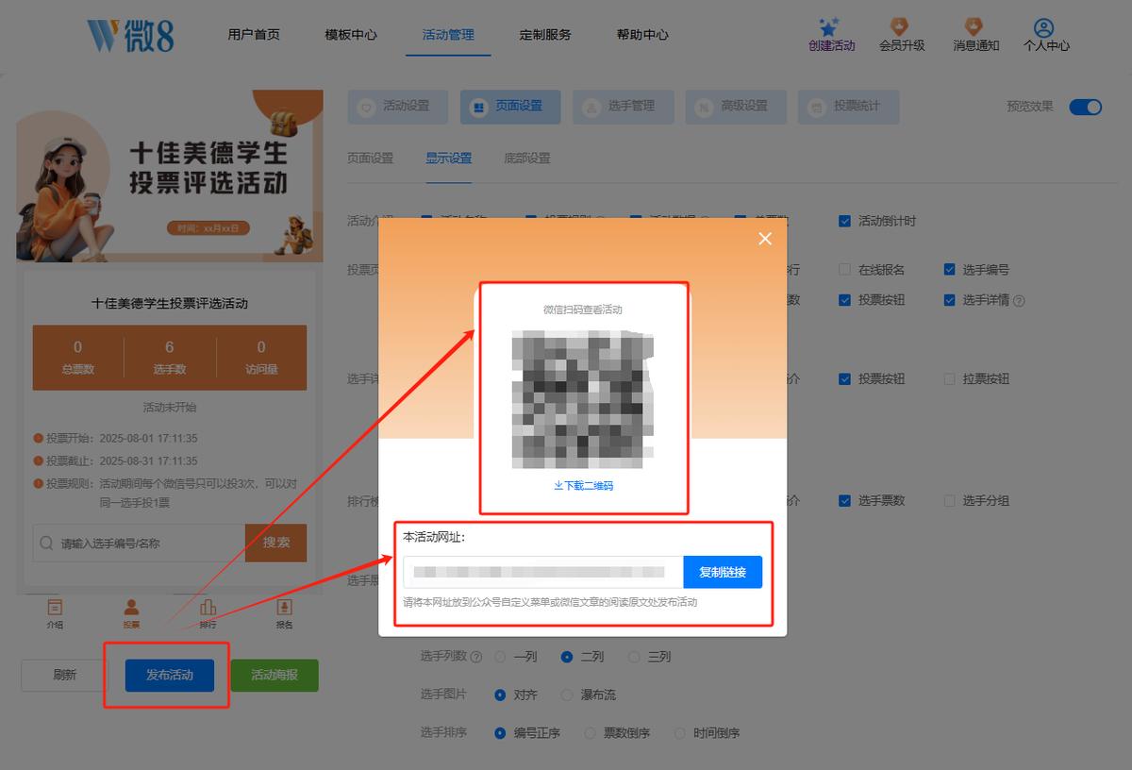This screenshot has height=770, width=1132.
Task: Choose 票数倒序 for 选手排序
Action: point(590,733)
